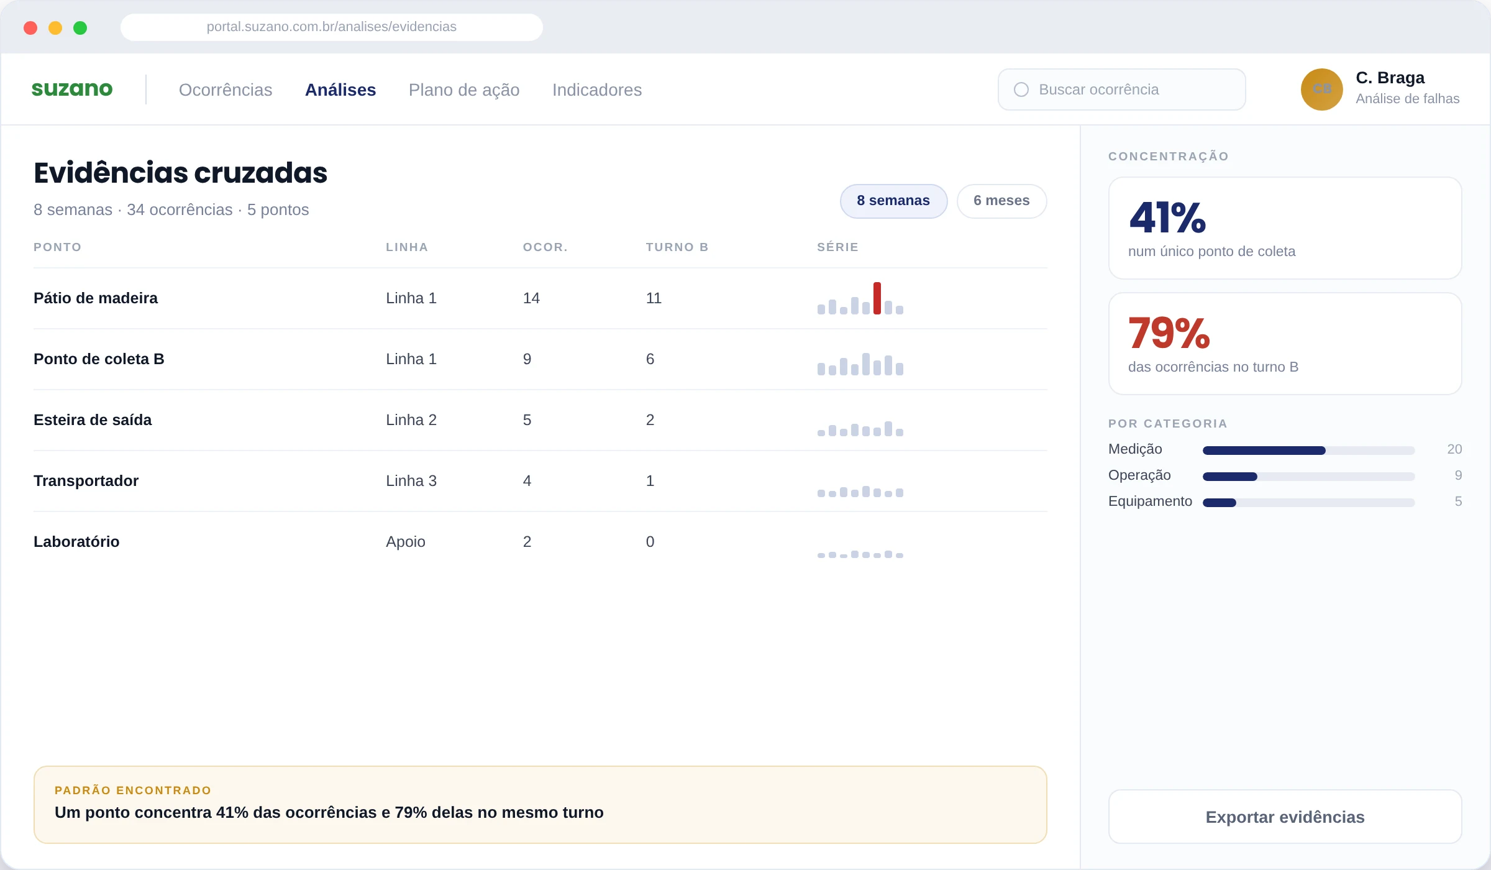Click the Transportador series sparkline
Viewport: 1491px width, 870px height.
860,492
